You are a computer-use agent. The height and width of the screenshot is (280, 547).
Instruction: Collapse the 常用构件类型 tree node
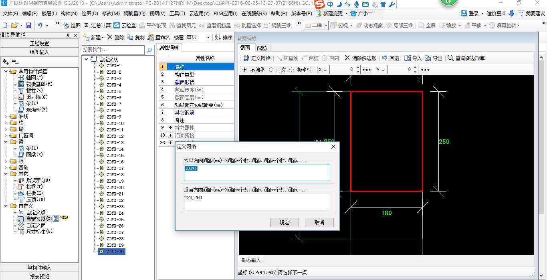(6, 71)
